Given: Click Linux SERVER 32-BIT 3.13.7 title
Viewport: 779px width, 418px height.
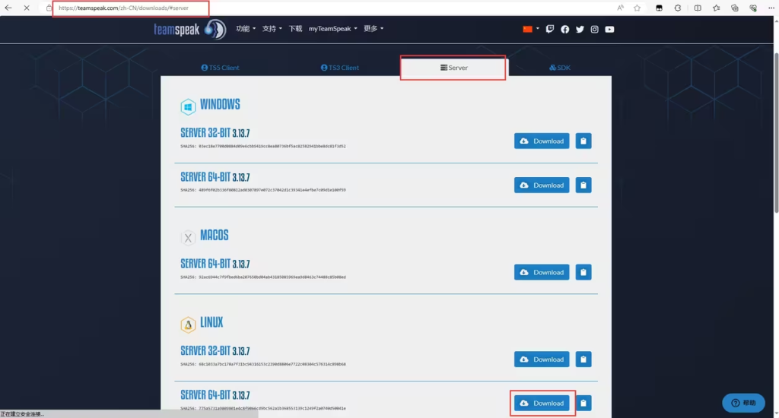Looking at the screenshot, I should tap(215, 351).
